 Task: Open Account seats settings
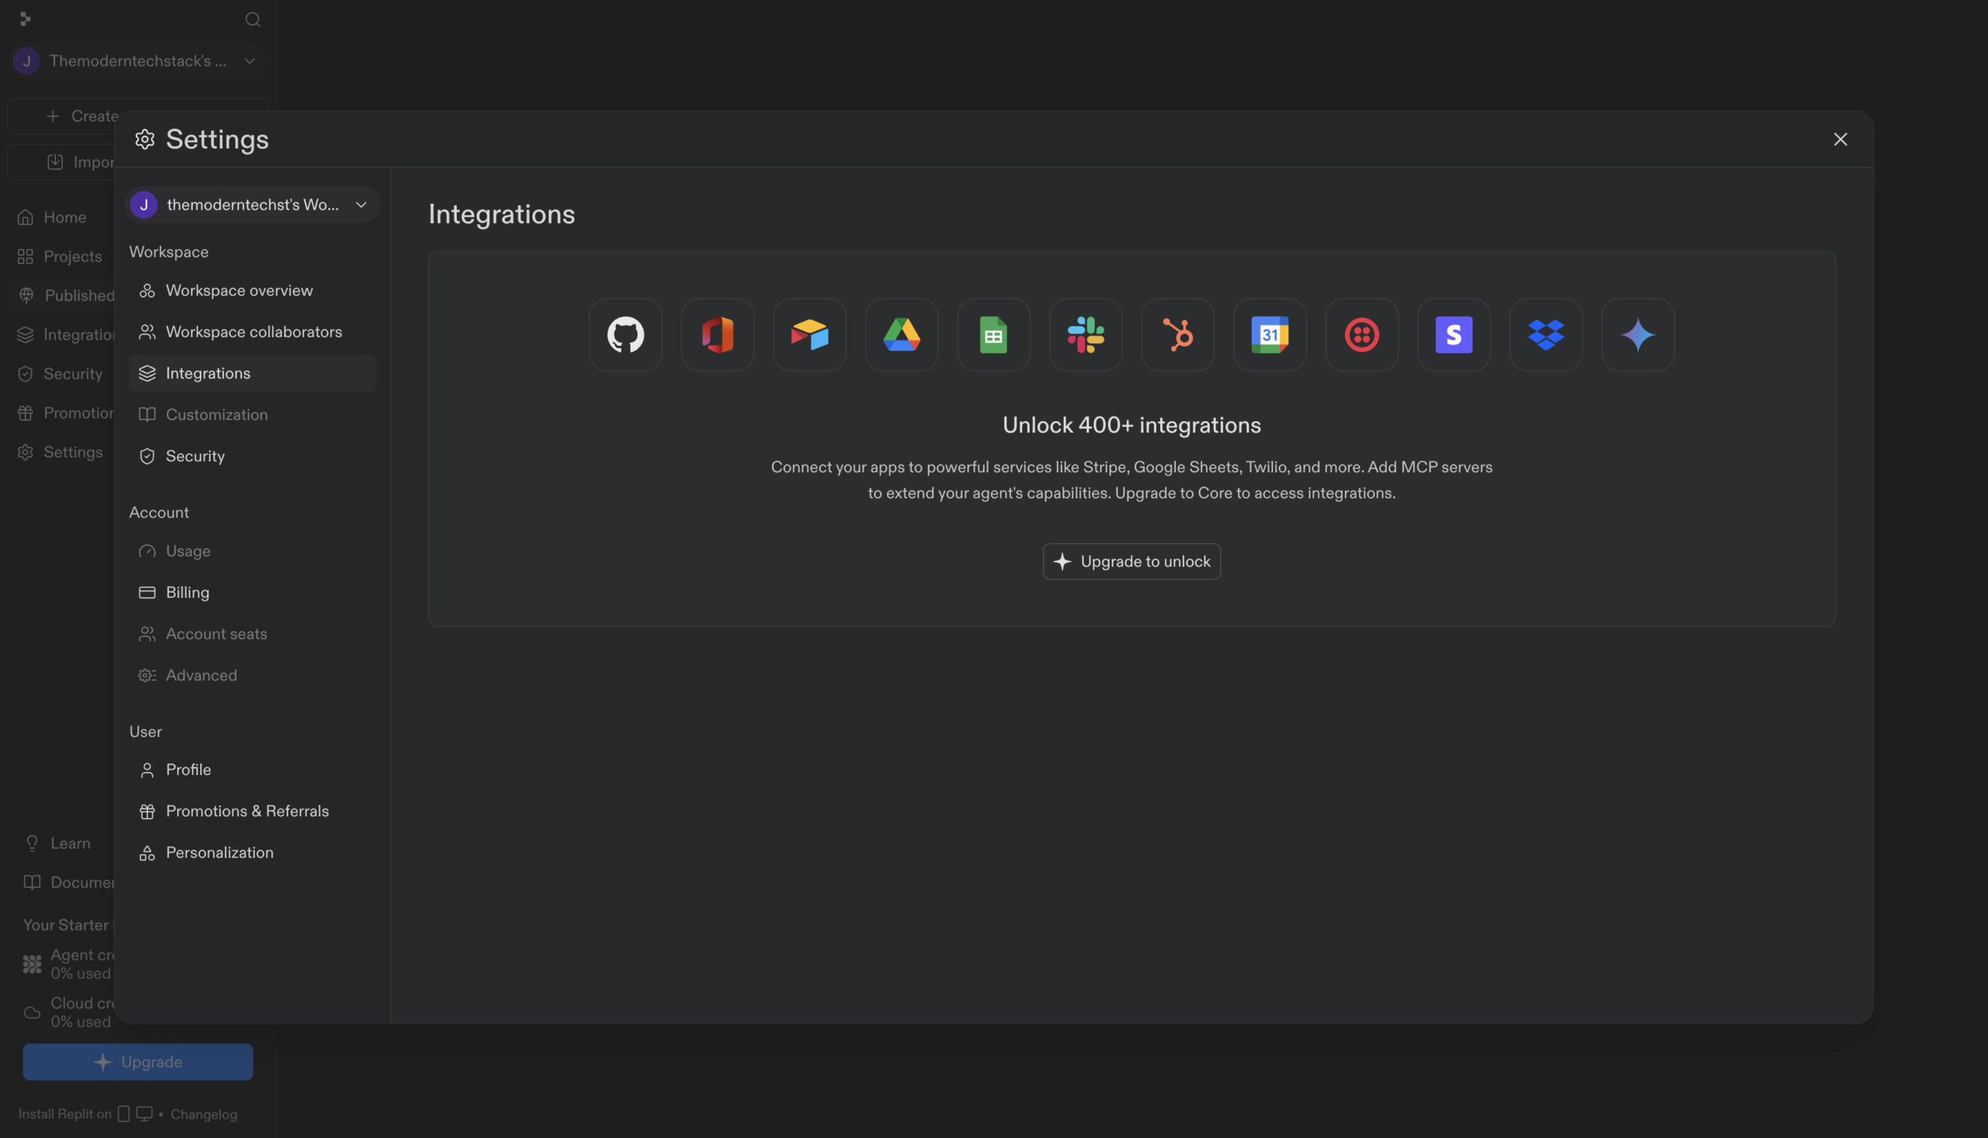252,634
